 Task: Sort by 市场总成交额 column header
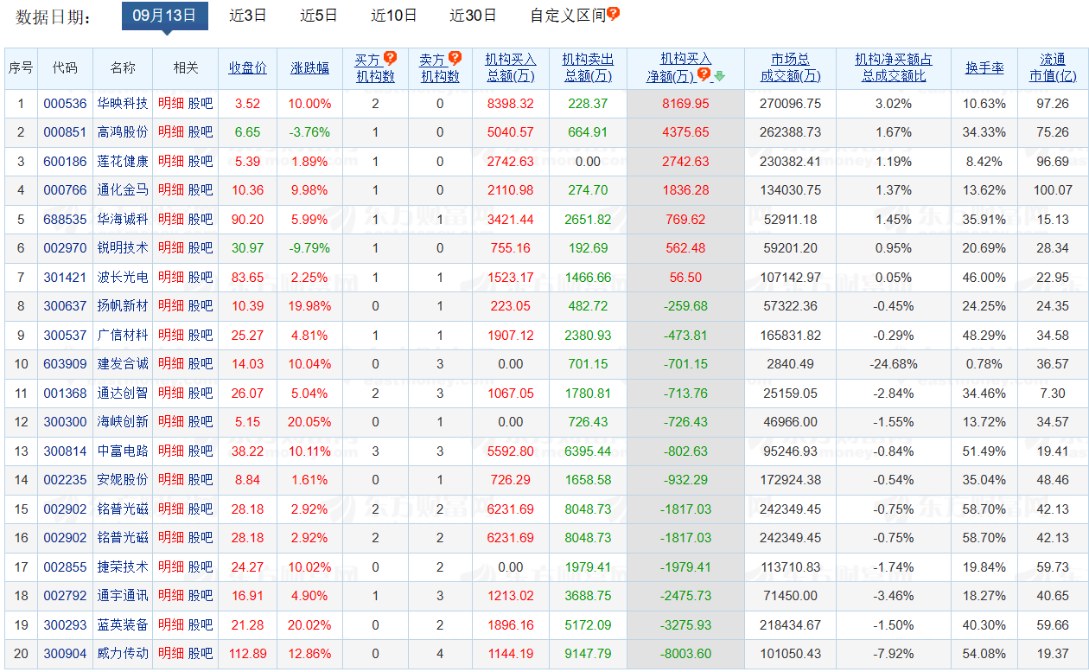tap(791, 67)
